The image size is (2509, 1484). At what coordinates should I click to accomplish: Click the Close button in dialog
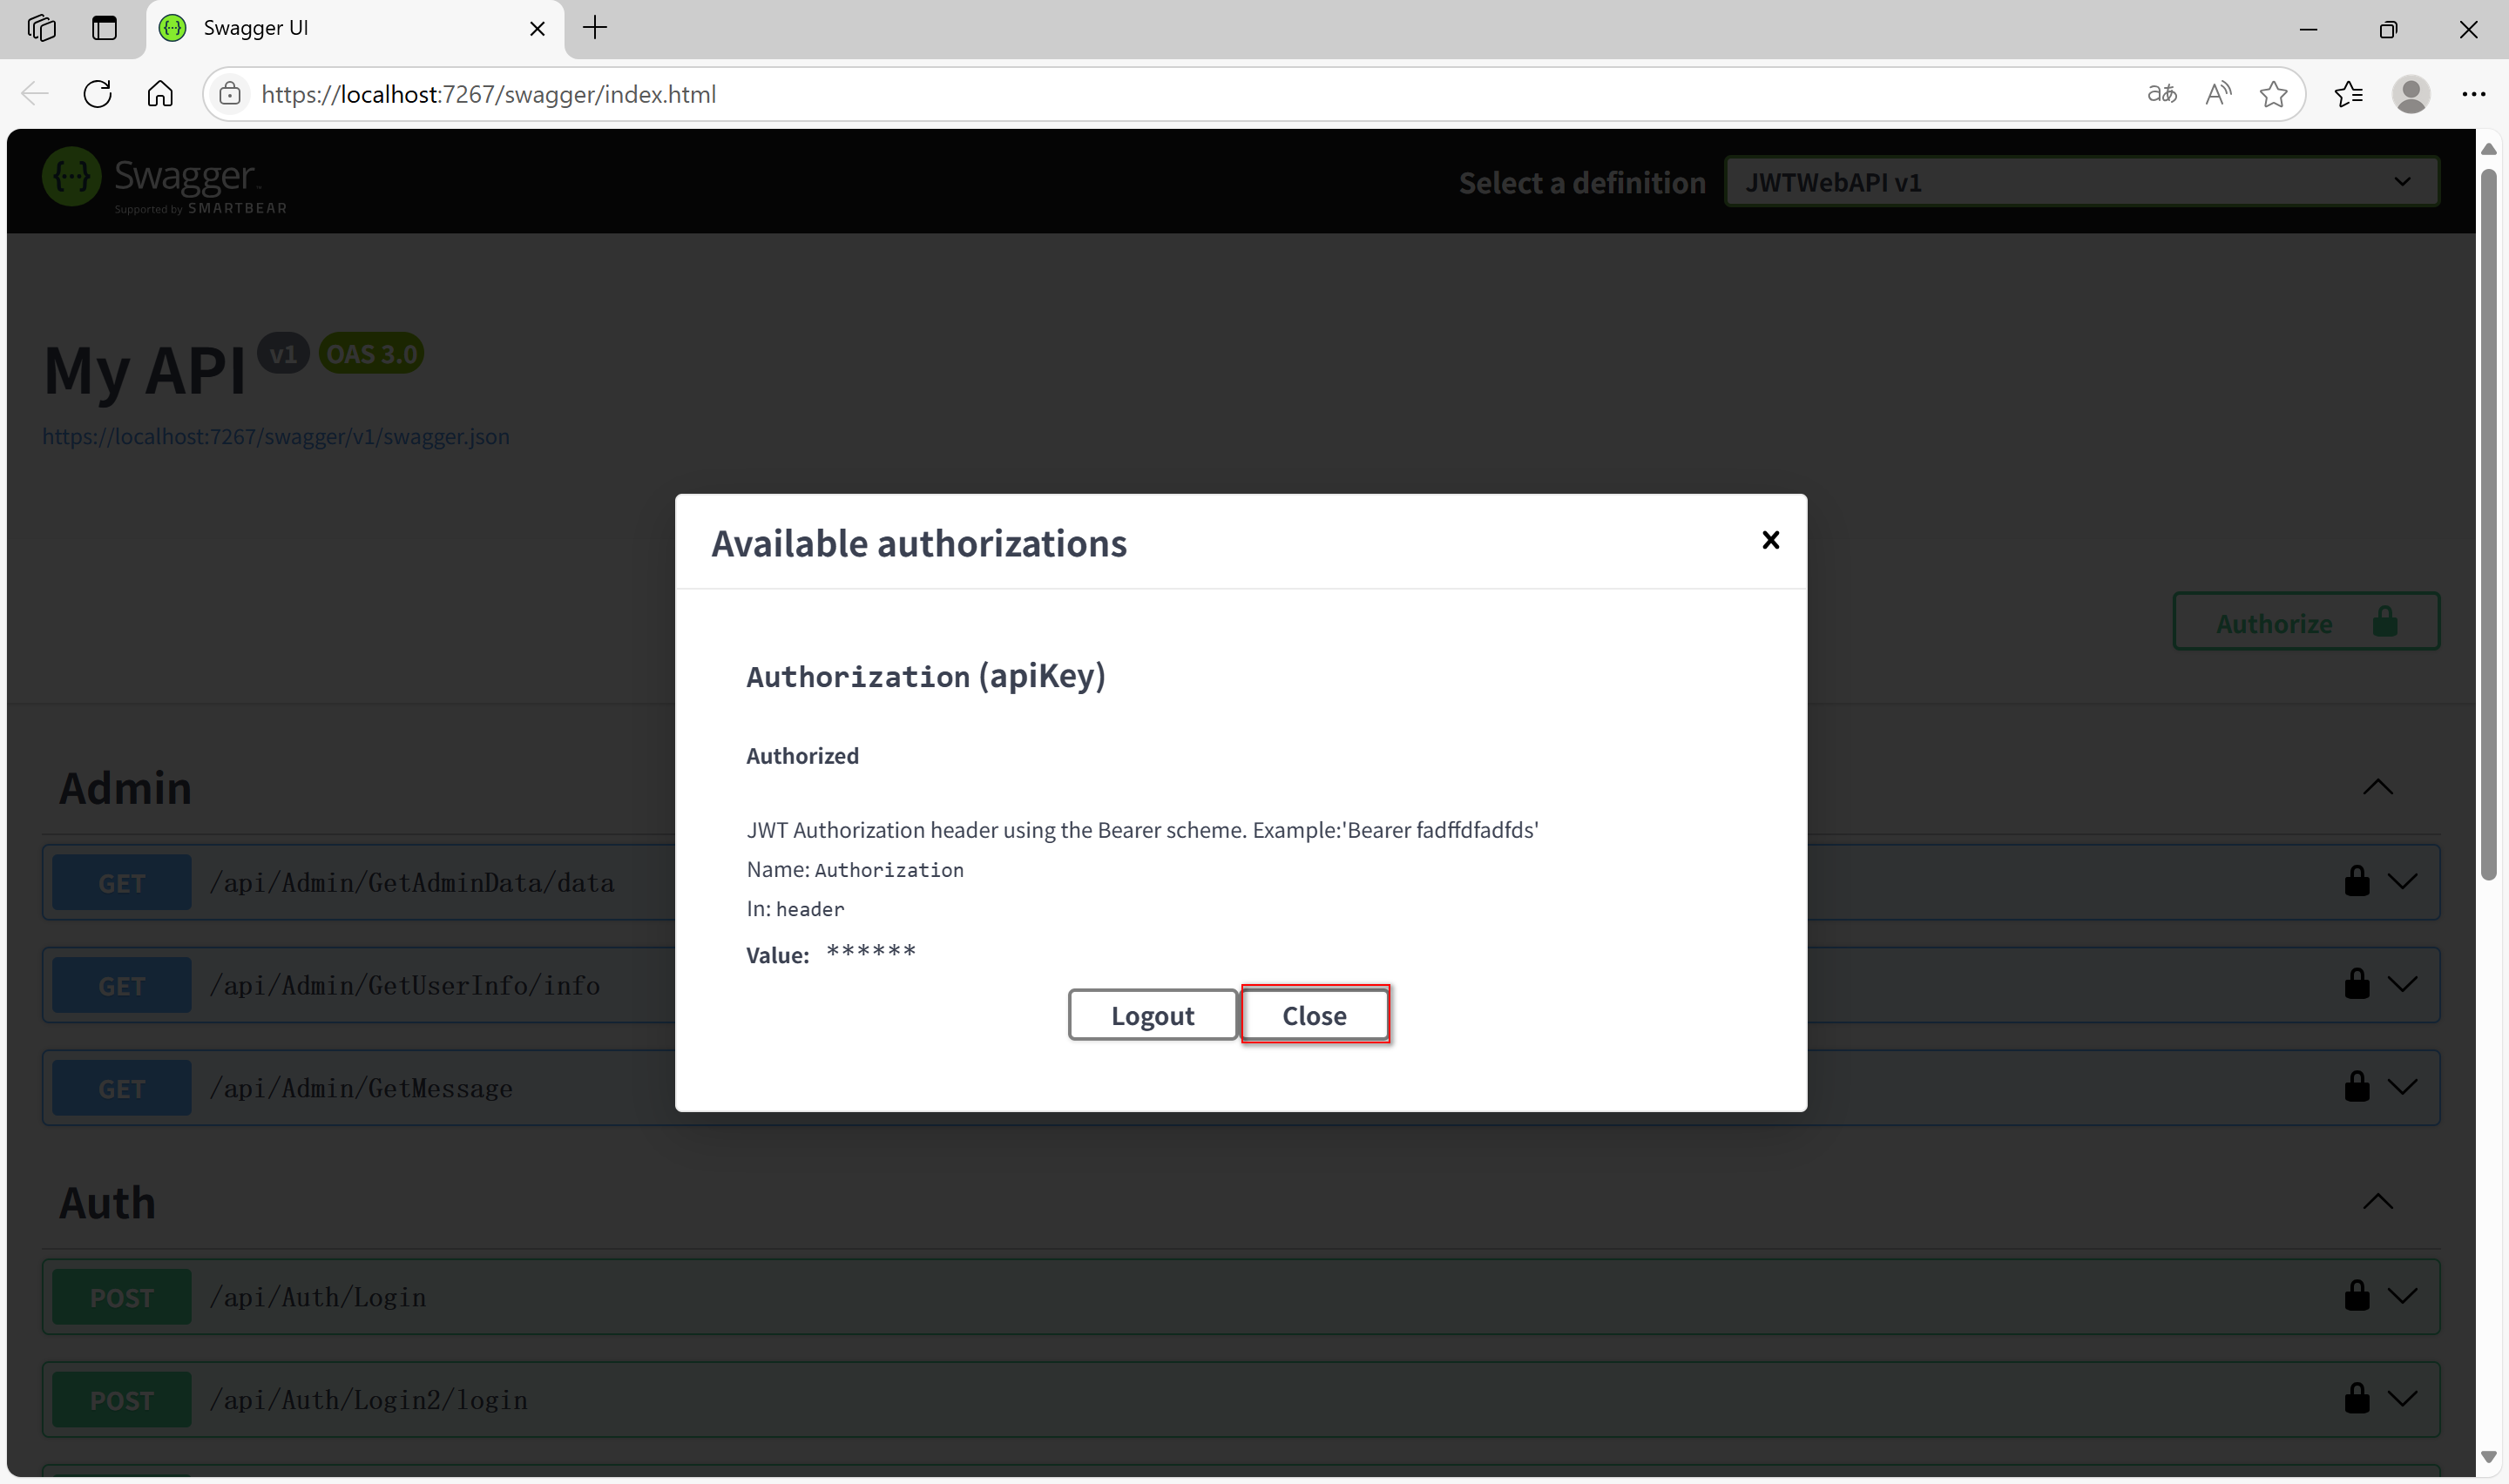pos(1314,1015)
